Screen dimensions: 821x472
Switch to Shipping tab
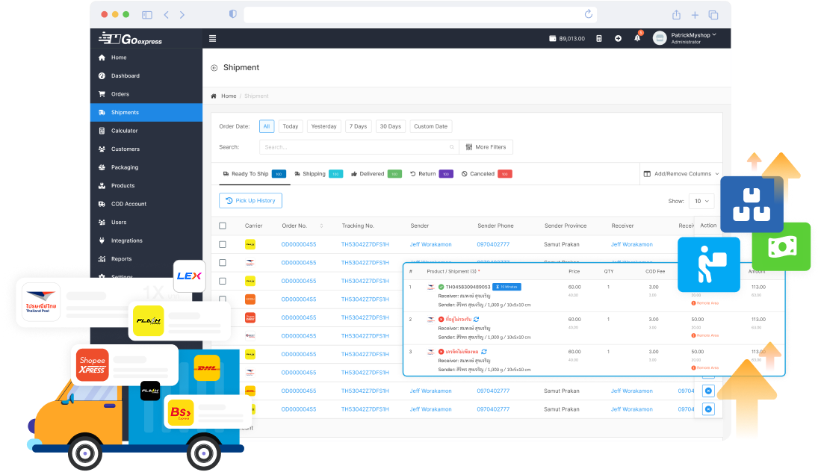[x=318, y=174]
